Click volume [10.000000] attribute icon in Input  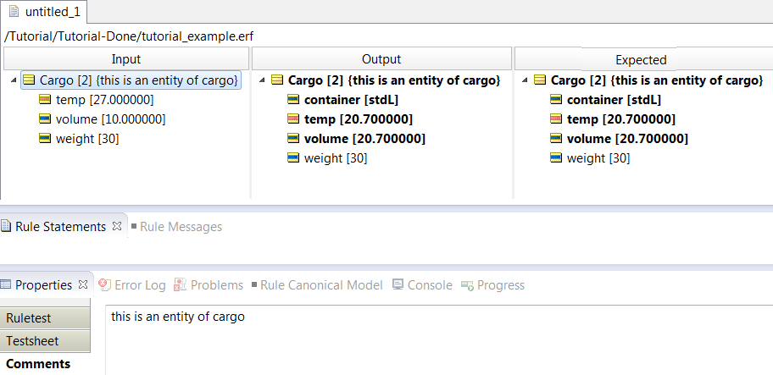pos(45,119)
